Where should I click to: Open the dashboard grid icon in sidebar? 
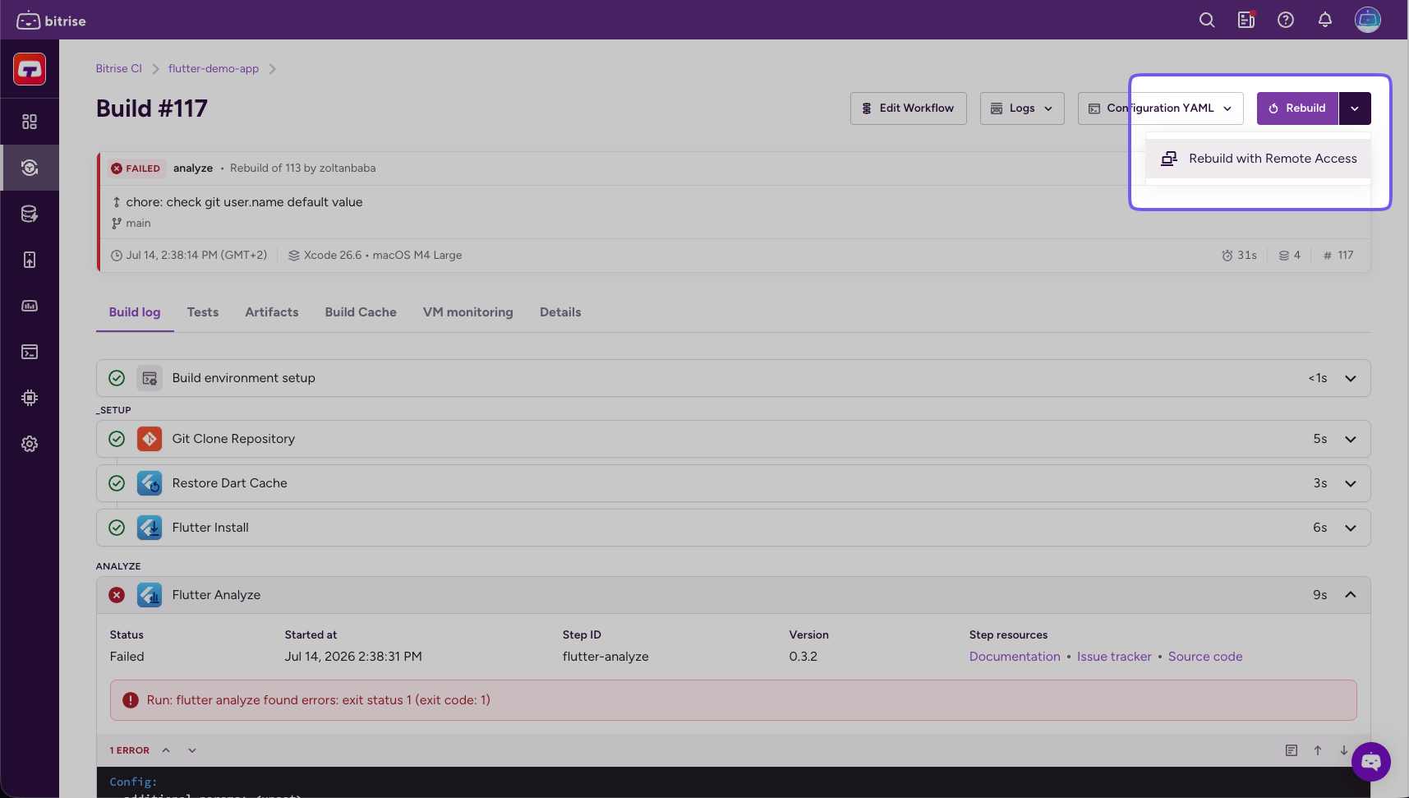pyautogui.click(x=30, y=122)
